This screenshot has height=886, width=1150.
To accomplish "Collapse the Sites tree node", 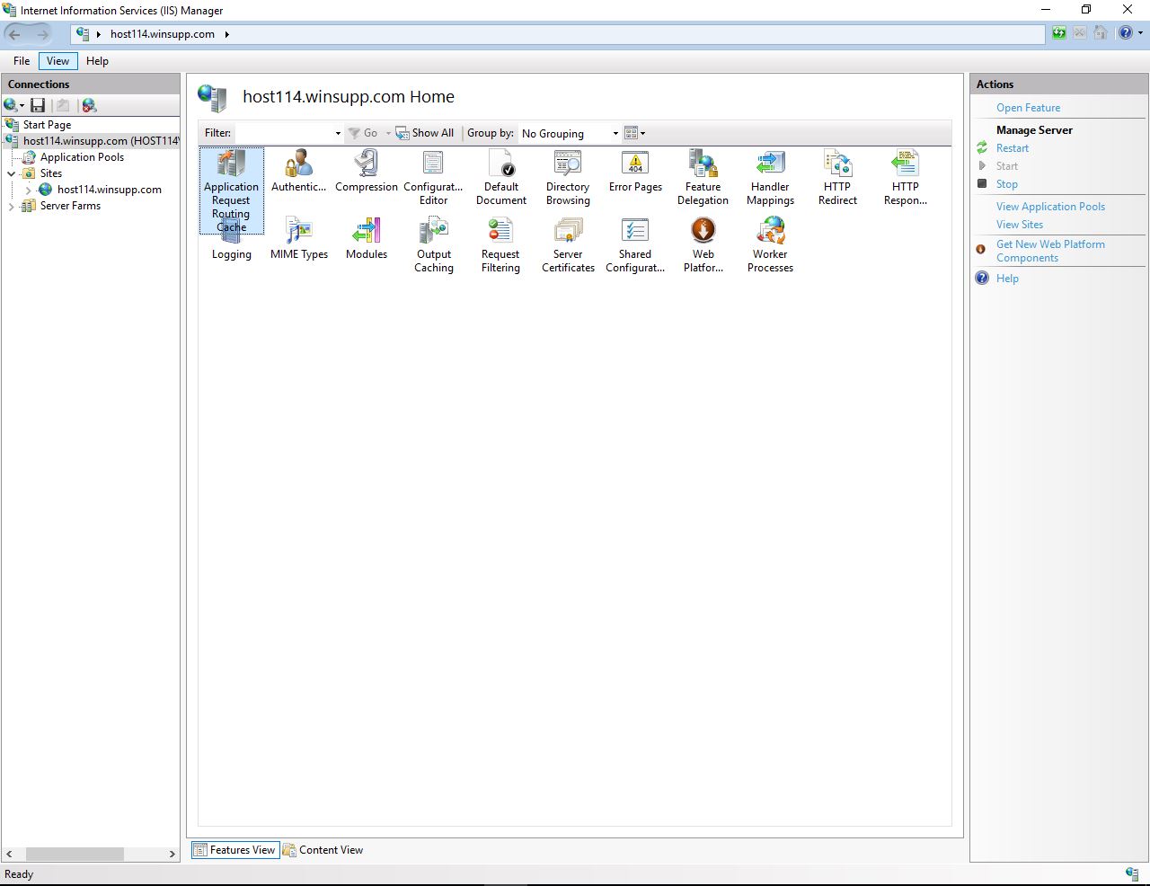I will pyautogui.click(x=11, y=173).
